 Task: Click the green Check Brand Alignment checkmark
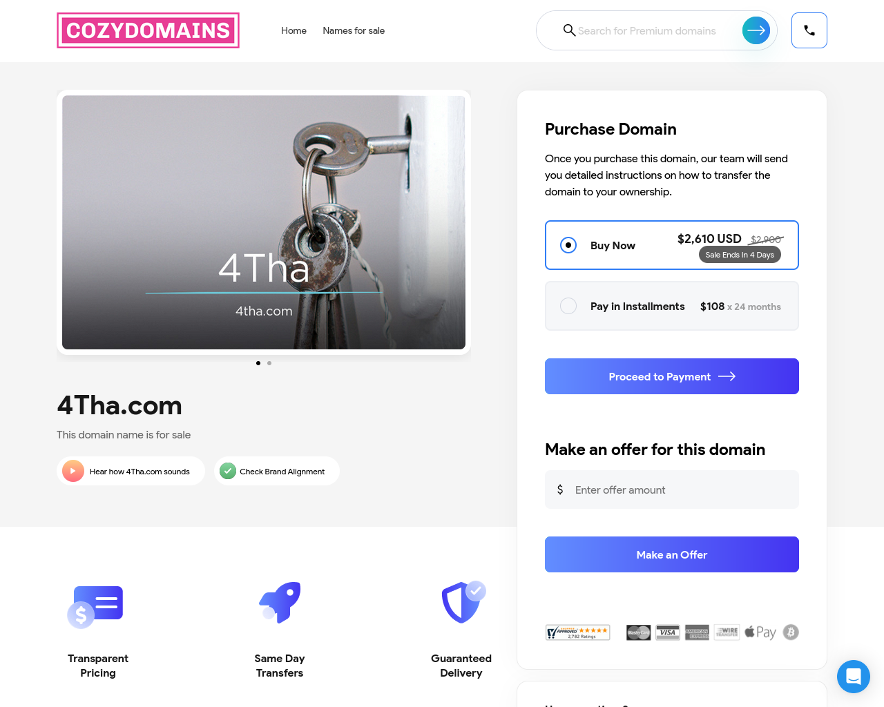(x=228, y=471)
